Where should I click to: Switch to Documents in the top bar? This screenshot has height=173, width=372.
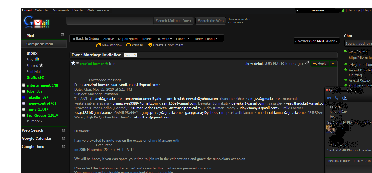60,10
